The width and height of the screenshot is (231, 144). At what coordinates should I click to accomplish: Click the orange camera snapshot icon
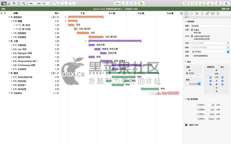pos(141,3)
